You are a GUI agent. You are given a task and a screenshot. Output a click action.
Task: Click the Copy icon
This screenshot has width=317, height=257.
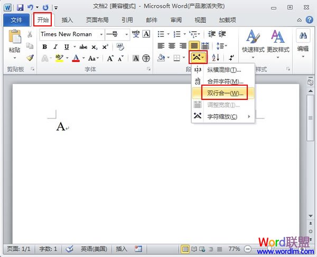pos(30,46)
